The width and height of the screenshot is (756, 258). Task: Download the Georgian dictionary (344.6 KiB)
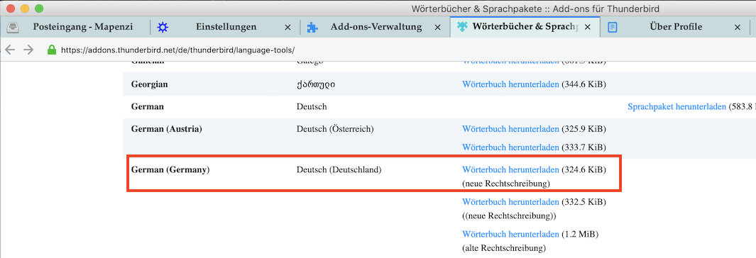point(510,84)
